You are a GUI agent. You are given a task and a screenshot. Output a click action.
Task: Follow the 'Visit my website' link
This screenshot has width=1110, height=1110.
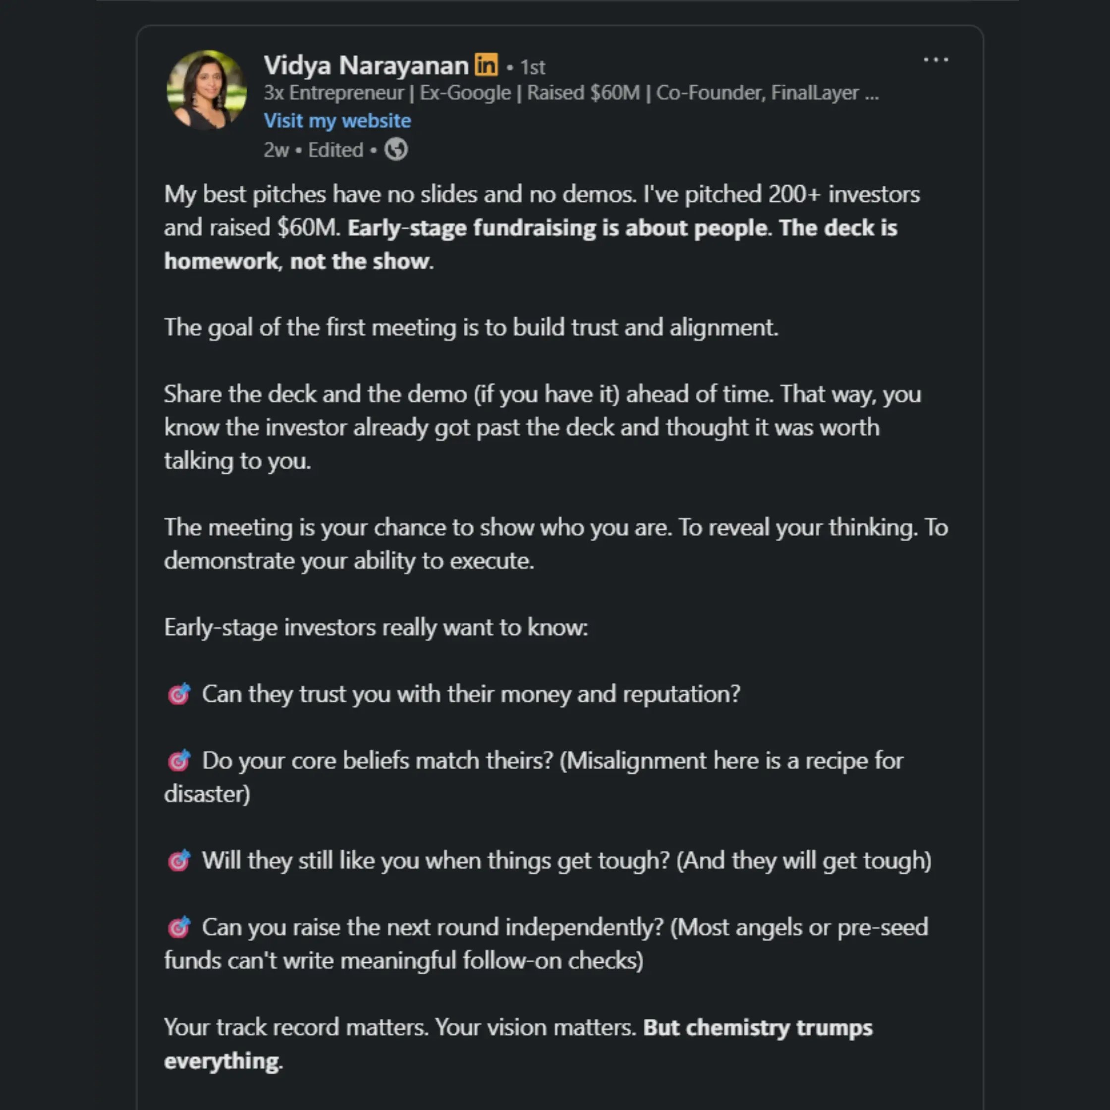[337, 120]
